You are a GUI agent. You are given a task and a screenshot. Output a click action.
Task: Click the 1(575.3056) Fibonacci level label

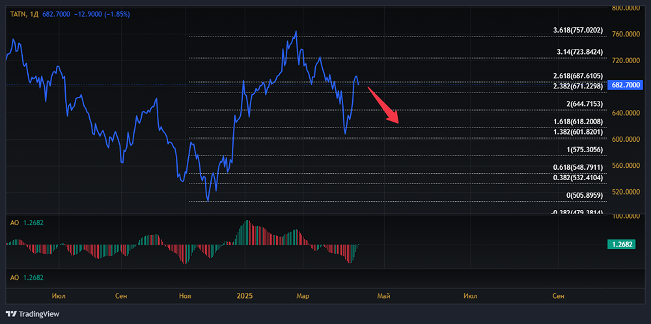(x=584, y=150)
